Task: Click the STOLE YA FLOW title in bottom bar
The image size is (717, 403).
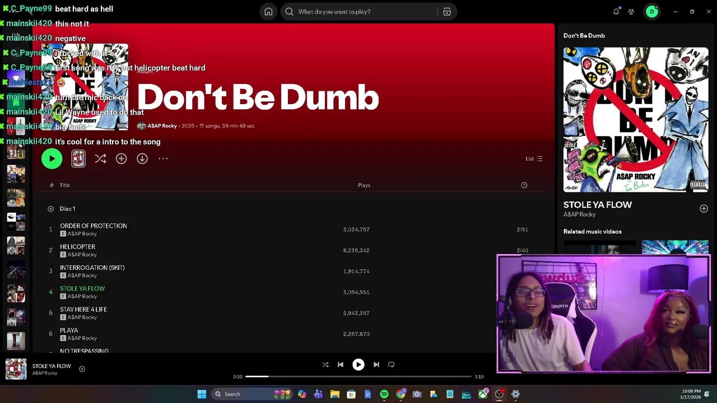Action: tap(52, 366)
